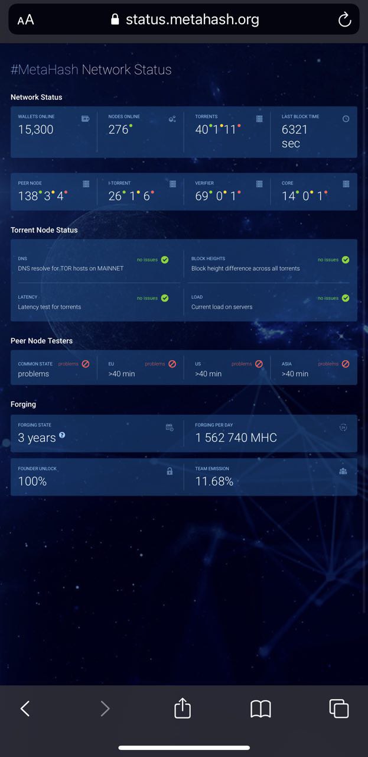Screen dimensions: 368x757
Task: Click the help question mark beside 3 years
Action: pyautogui.click(x=62, y=435)
